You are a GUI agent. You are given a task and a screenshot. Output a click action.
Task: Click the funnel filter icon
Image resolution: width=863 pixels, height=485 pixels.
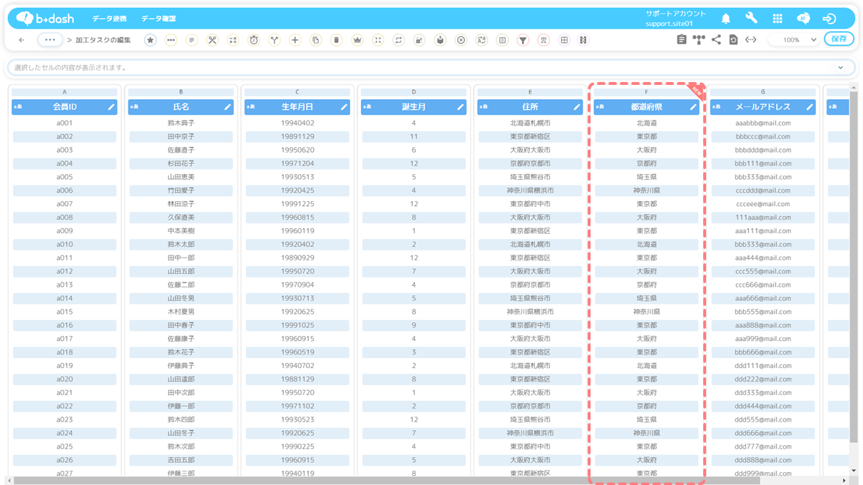point(523,40)
